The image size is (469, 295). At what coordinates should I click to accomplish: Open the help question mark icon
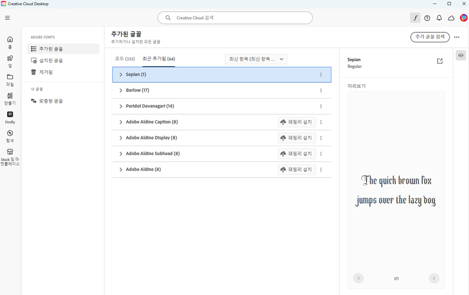427,18
